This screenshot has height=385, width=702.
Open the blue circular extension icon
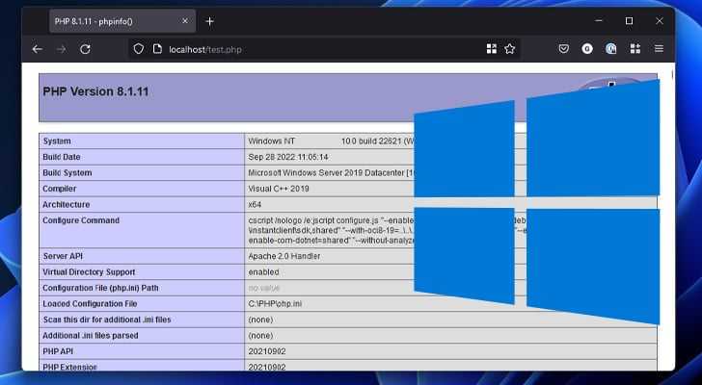click(x=611, y=49)
